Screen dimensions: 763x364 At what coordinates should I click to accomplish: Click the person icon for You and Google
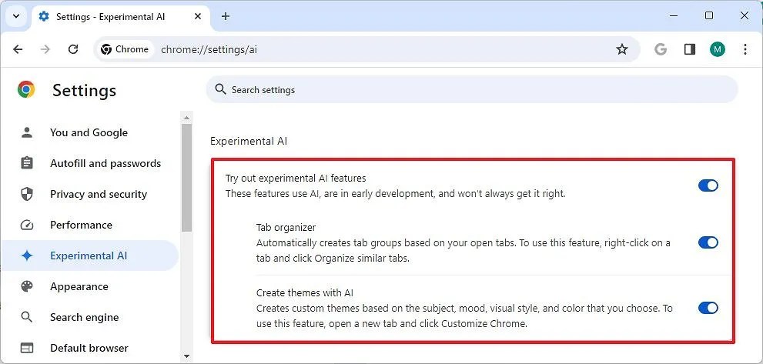[x=27, y=132]
